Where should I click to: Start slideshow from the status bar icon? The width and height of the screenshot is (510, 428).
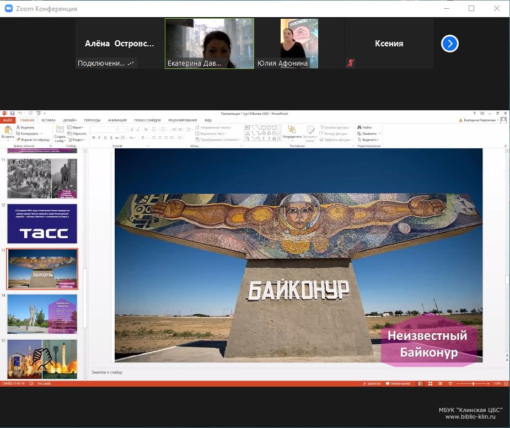tap(450, 384)
